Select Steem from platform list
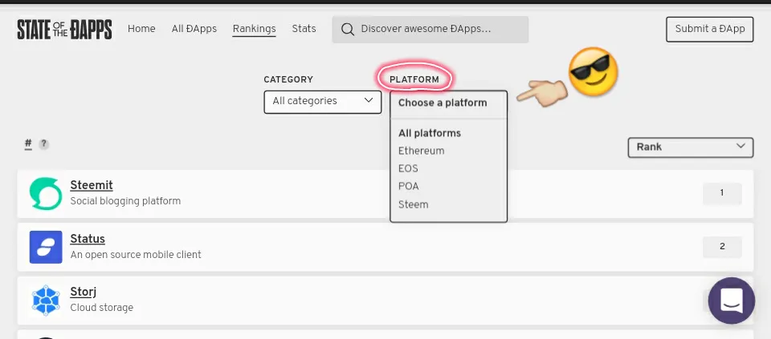 click(x=413, y=204)
